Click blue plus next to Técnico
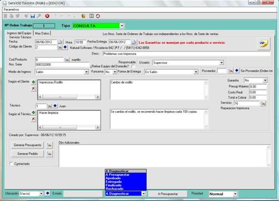The height and width of the screenshot is (201, 279). pyautogui.click(x=55, y=106)
